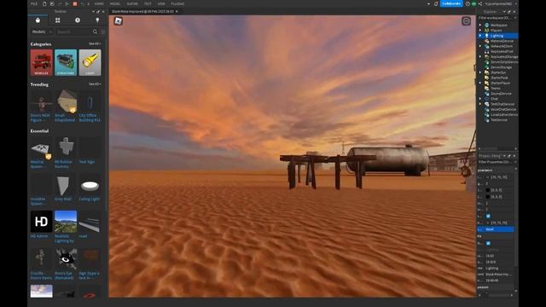546x307 pixels.
Task: Open the FILE menu
Action: pos(34,3)
